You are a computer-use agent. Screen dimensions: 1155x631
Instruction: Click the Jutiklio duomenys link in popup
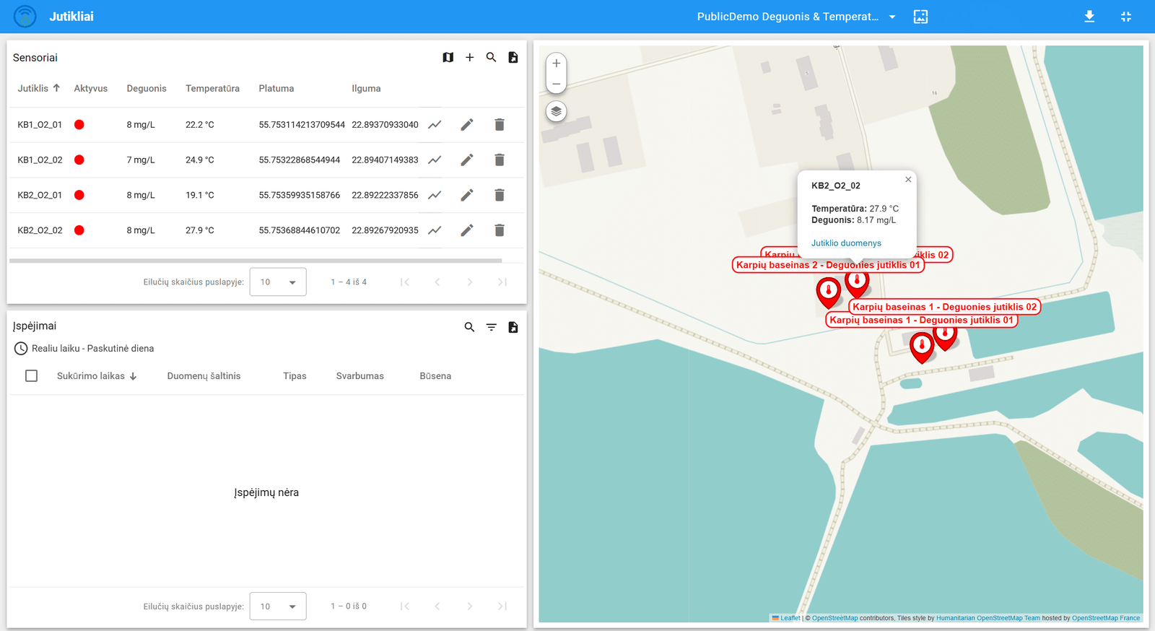coord(846,243)
